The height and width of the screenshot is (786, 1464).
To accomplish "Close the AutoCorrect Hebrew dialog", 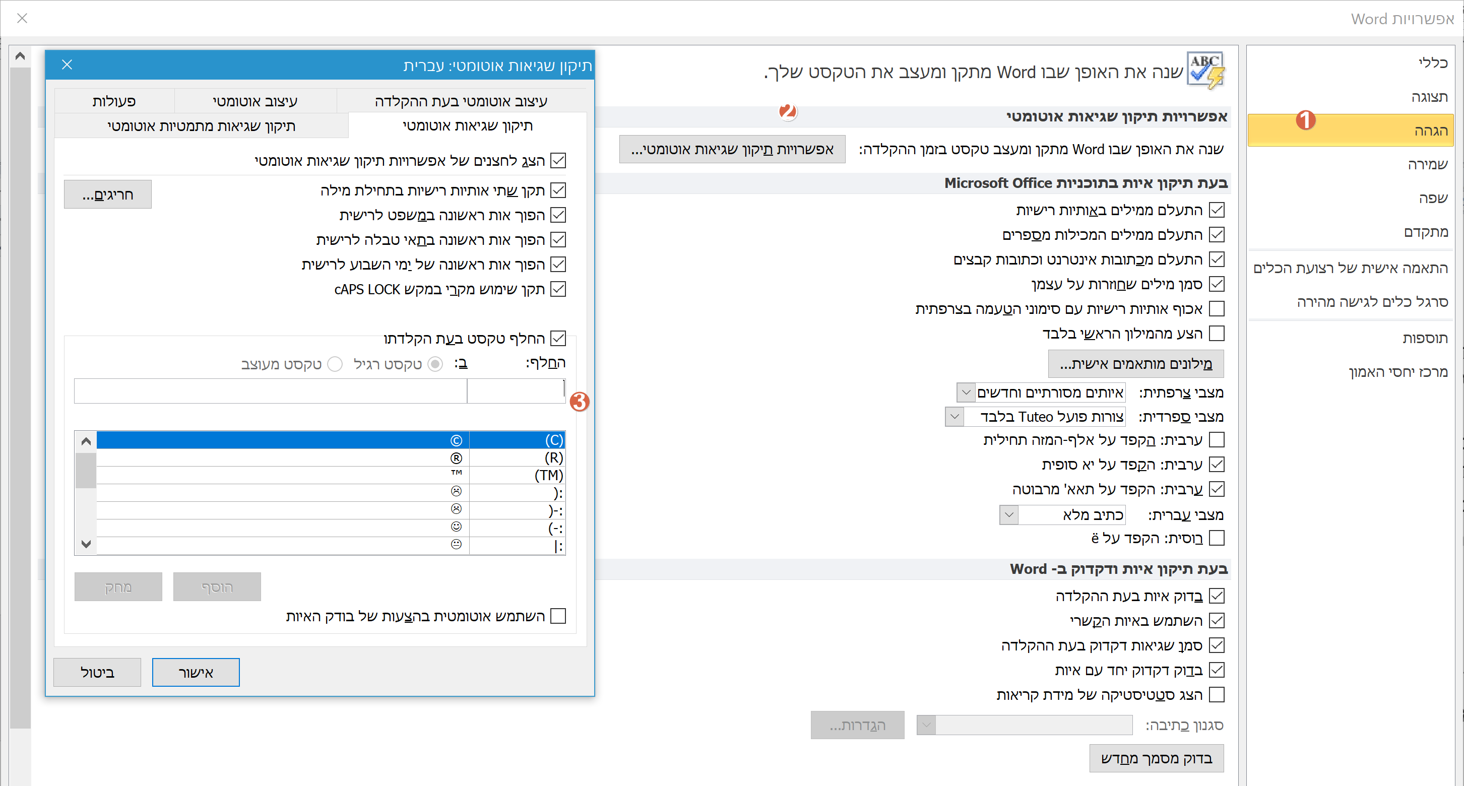I will click(x=67, y=65).
